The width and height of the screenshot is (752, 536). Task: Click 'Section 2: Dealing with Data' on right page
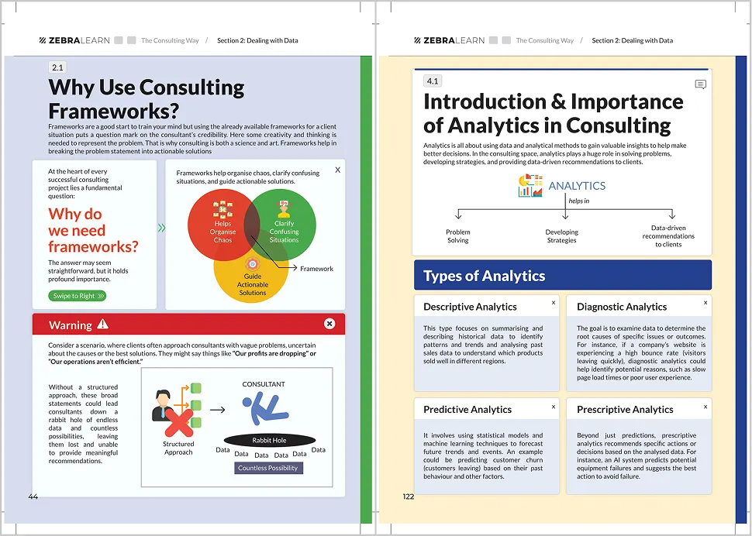632,40
